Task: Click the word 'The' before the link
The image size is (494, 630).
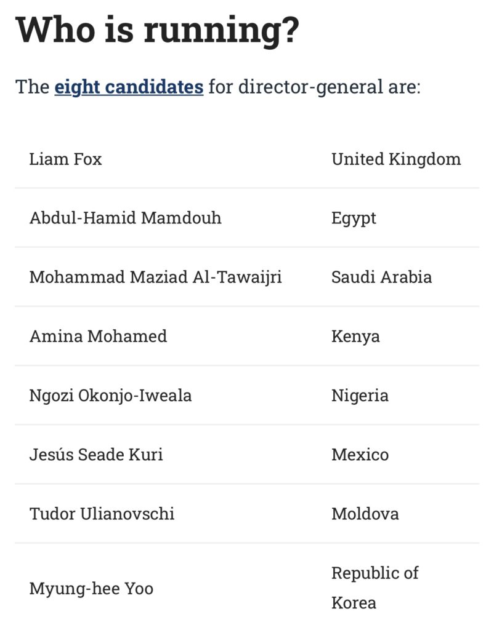Action: (32, 87)
